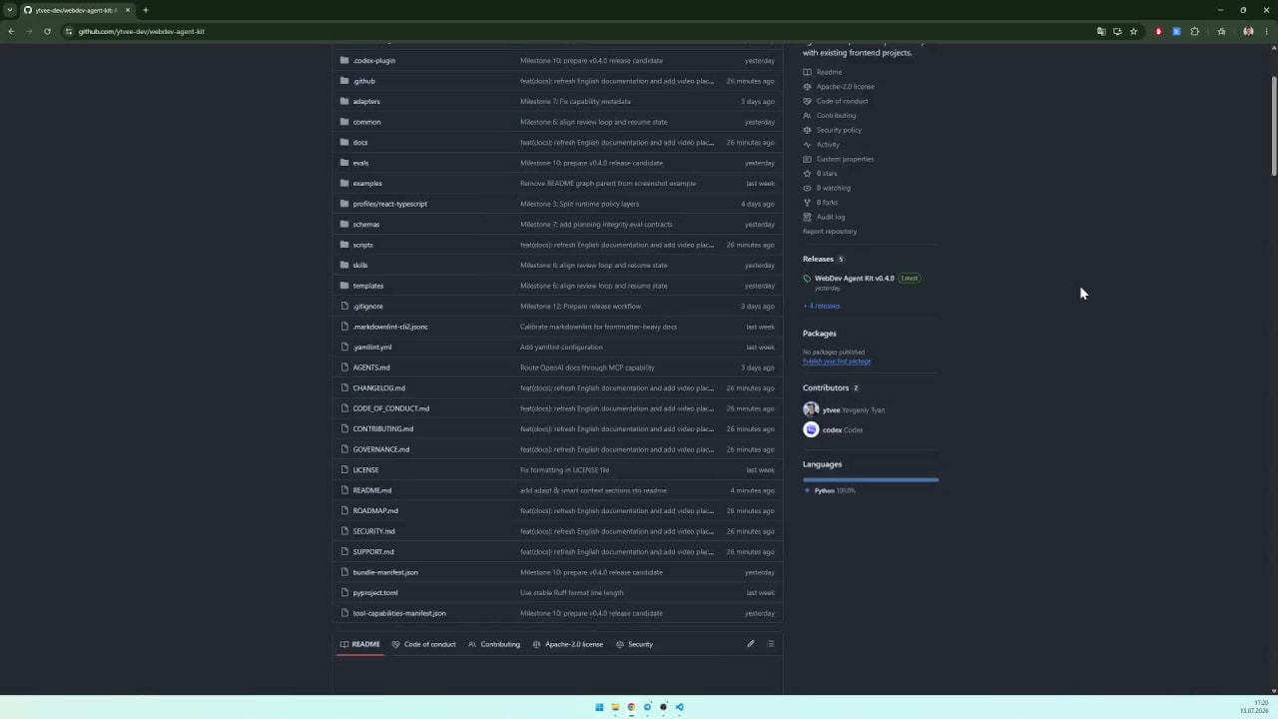
Task: Click the file icon beside pyproject.toml
Action: [344, 592]
